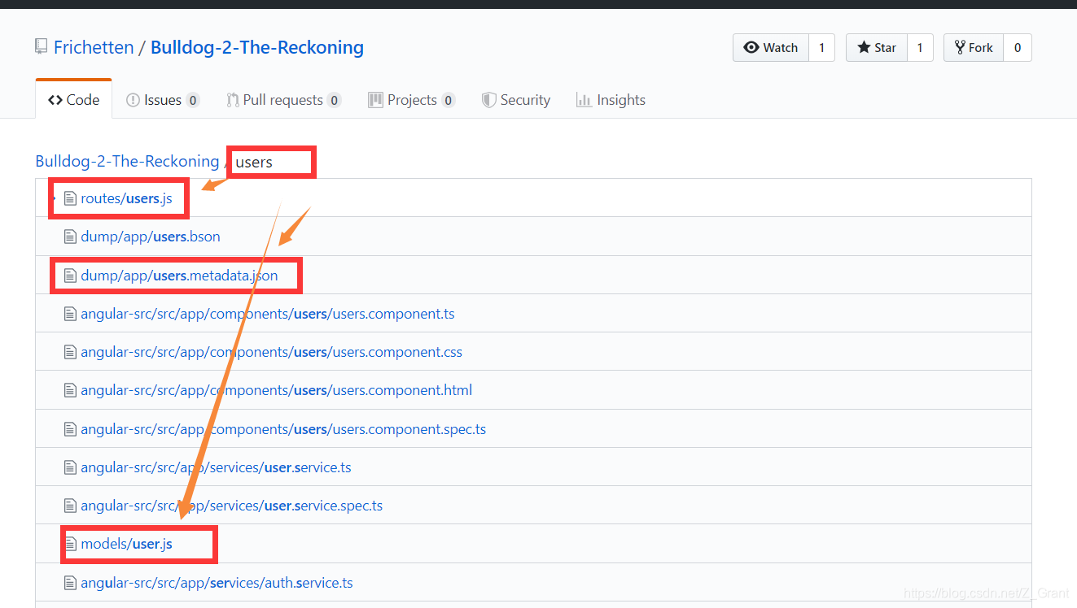Click the file icon beside users.metadata.json

point(70,276)
